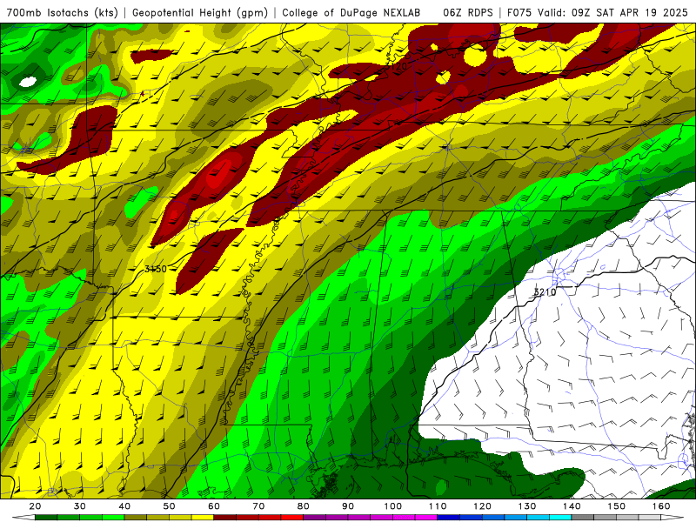
Task: Click the 'College of DuPage NEXLAB' label
Action: 351,12
